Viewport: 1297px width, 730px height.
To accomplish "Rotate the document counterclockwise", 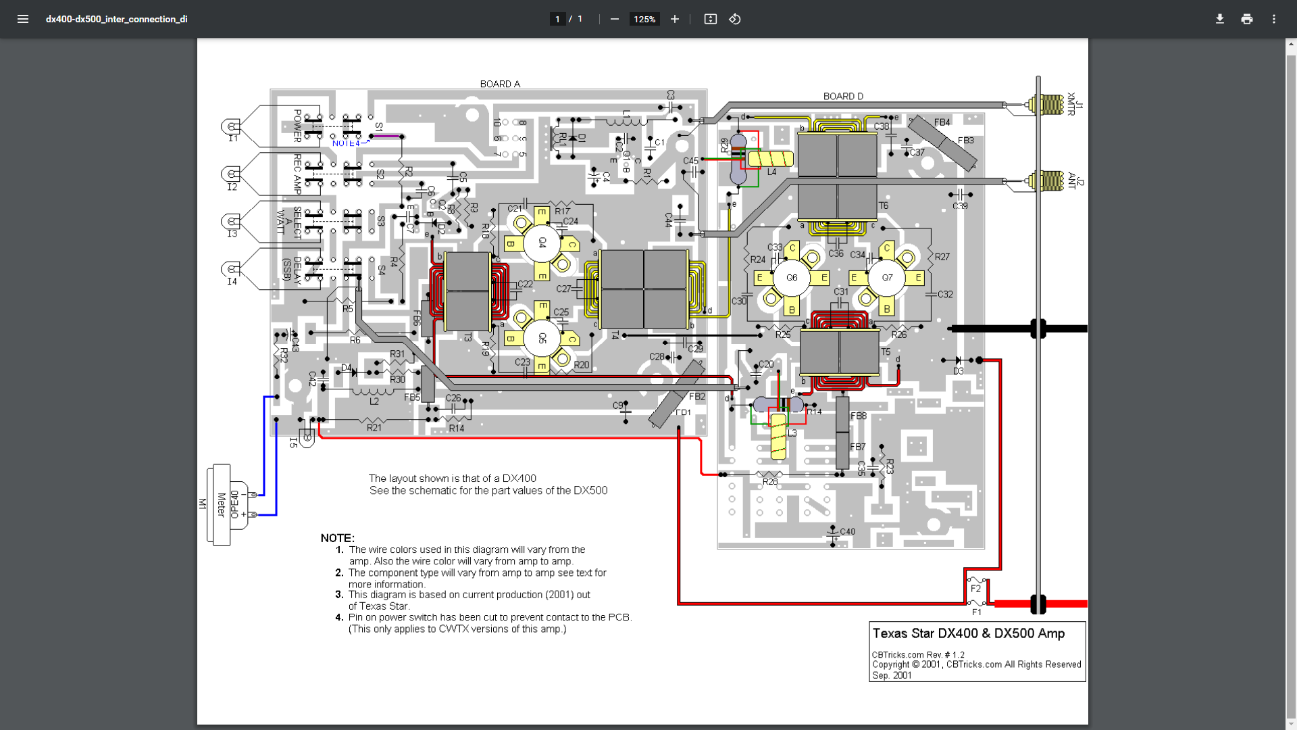I will coord(735,19).
